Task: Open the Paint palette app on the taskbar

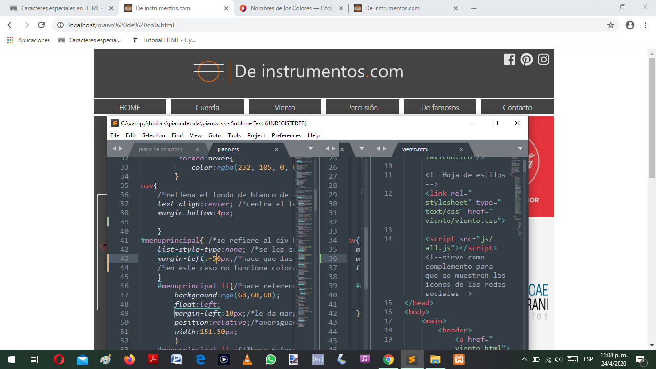Action: [x=106, y=359]
